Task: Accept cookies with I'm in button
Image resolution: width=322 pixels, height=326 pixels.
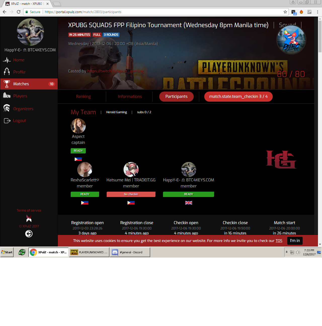Action: click(x=295, y=241)
